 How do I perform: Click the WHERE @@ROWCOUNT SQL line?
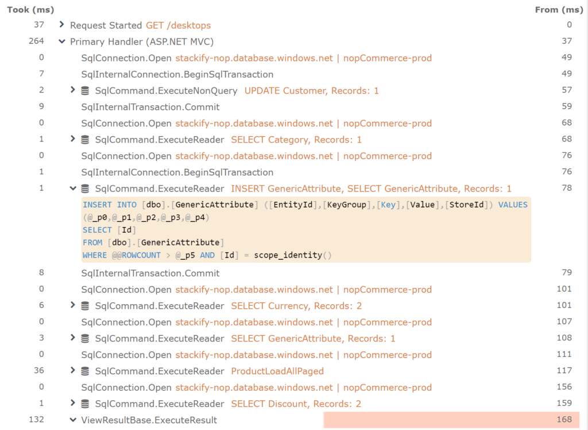coord(207,255)
